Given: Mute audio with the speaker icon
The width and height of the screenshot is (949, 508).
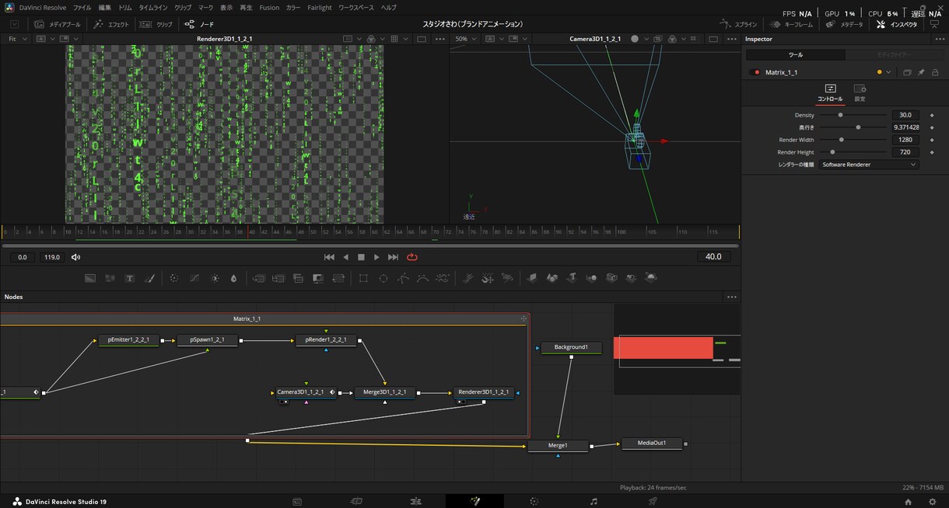Looking at the screenshot, I should pos(76,257).
